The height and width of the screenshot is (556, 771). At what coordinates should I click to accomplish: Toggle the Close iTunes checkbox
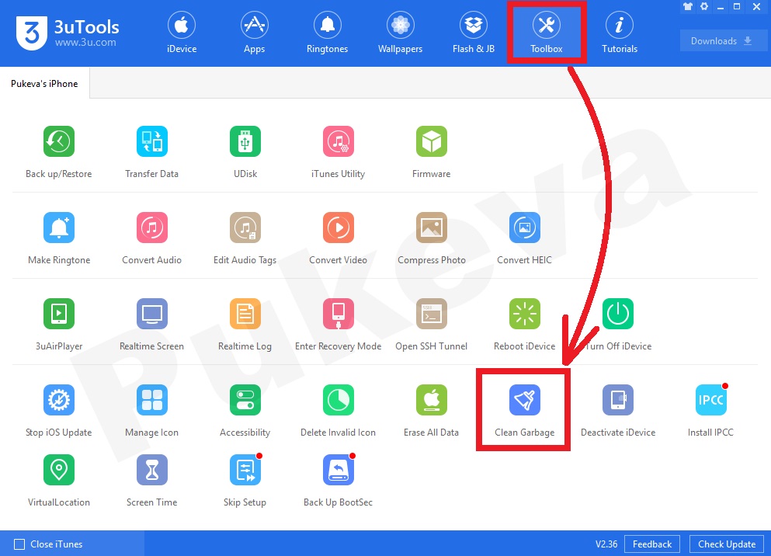[19, 544]
